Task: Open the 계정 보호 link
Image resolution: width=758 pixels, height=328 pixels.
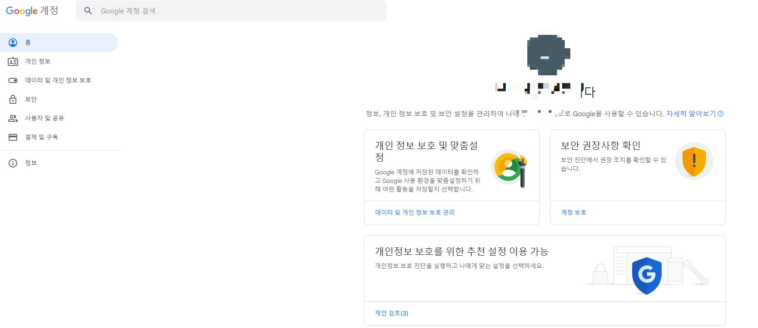Action: pyautogui.click(x=573, y=212)
